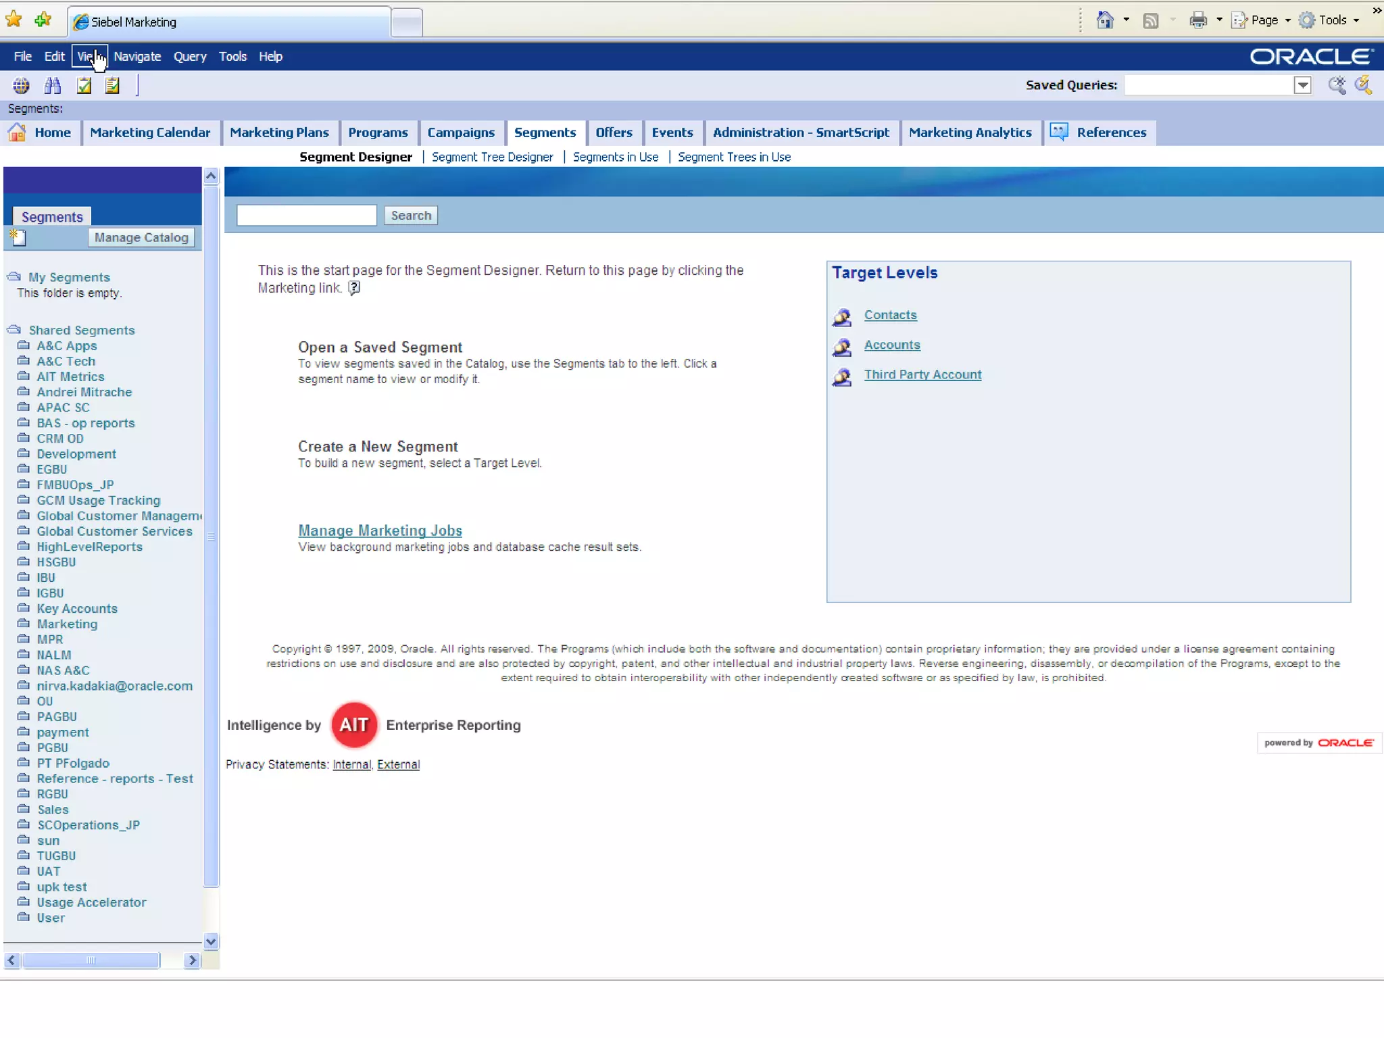This screenshot has height=1038, width=1384.
Task: Open the Internal privacy statement link
Action: (351, 764)
